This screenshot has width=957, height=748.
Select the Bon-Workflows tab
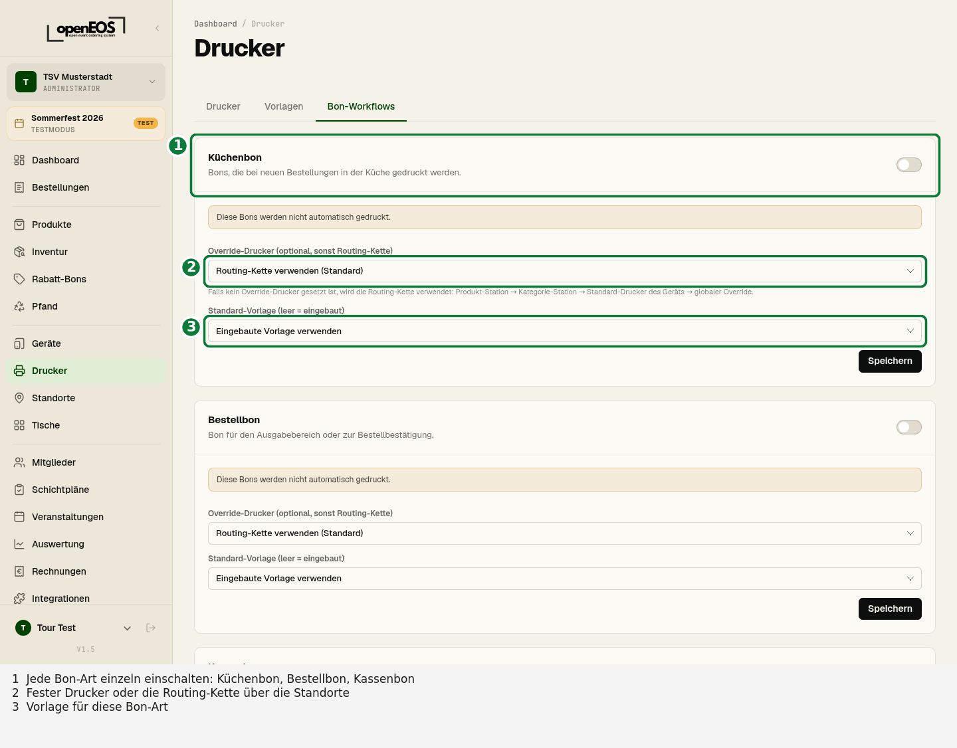pos(361,106)
